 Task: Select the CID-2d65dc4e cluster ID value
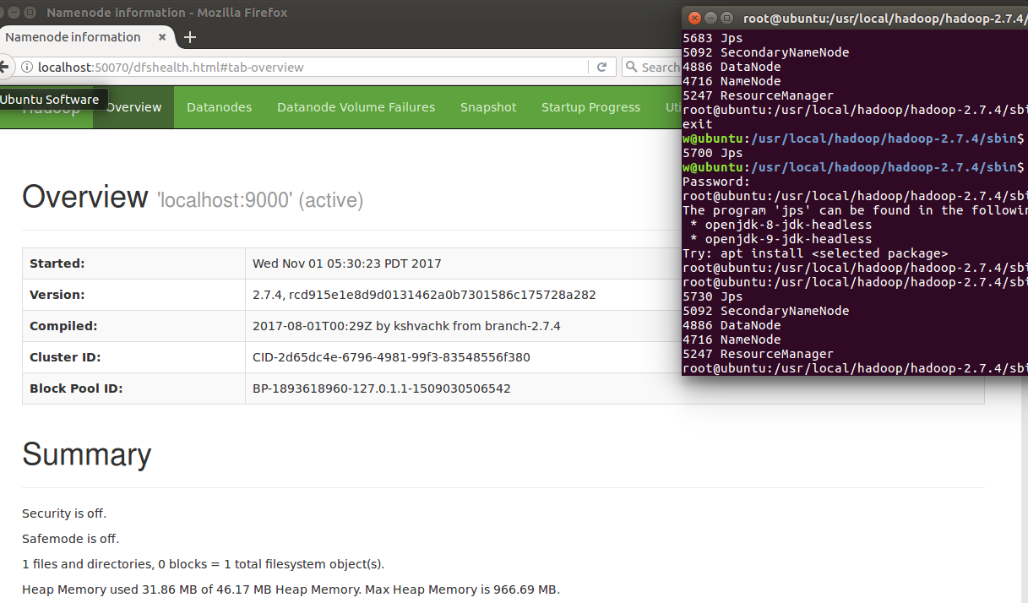pyautogui.click(x=391, y=357)
